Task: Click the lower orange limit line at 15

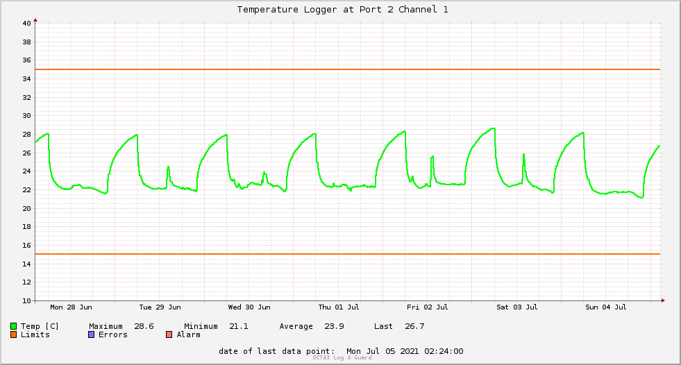Action: coord(348,254)
